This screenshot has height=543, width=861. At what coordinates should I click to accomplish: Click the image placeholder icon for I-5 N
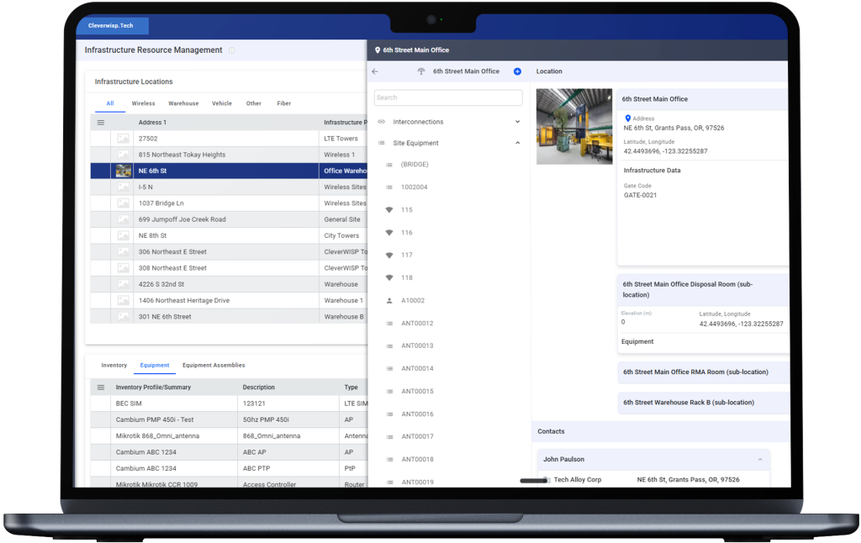coord(123,187)
